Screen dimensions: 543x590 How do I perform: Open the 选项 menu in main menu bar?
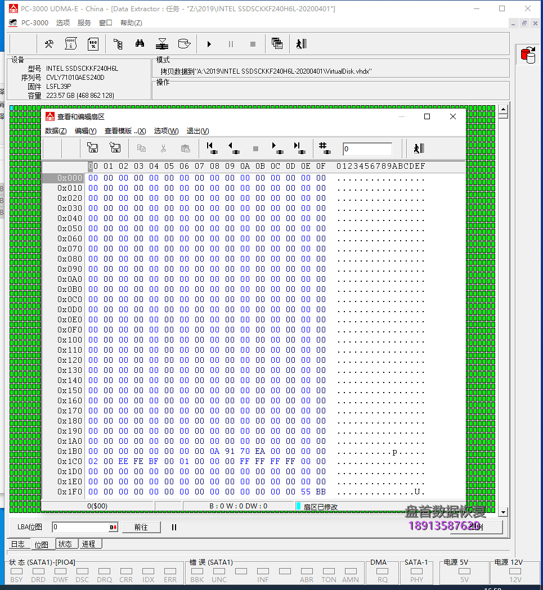(63, 23)
